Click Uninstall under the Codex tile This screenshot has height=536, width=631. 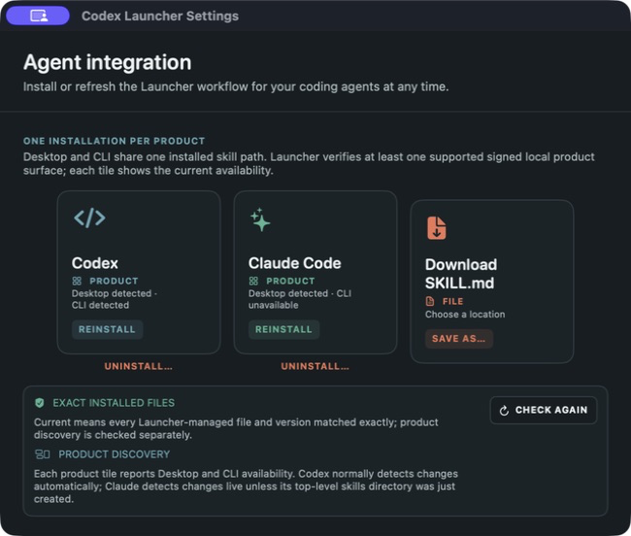coord(139,366)
